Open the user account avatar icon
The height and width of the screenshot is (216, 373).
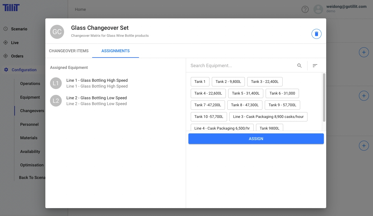tap(318, 9)
